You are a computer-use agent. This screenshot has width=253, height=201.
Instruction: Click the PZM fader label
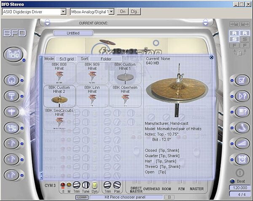(181, 189)
